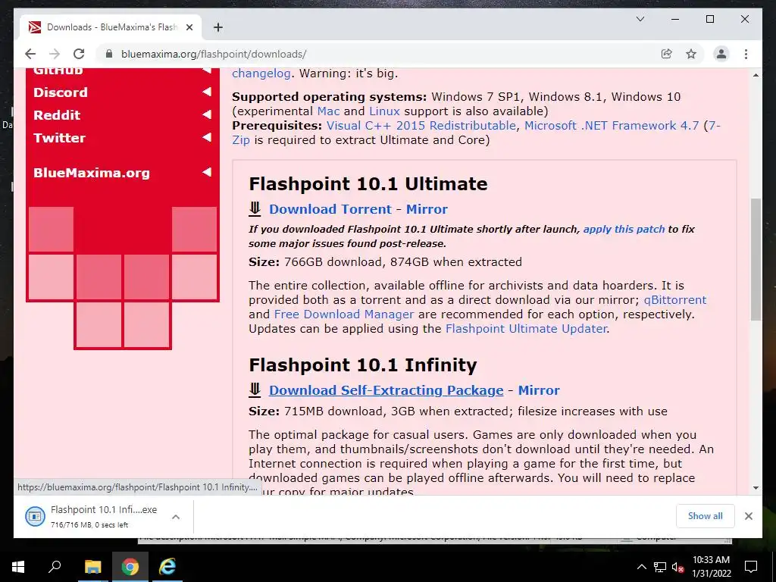Open the Free Download Manager link
This screenshot has width=776, height=582.
(344, 314)
